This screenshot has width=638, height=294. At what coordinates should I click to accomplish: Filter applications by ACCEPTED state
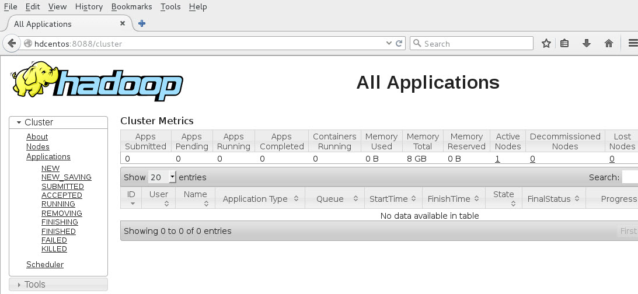(62, 195)
